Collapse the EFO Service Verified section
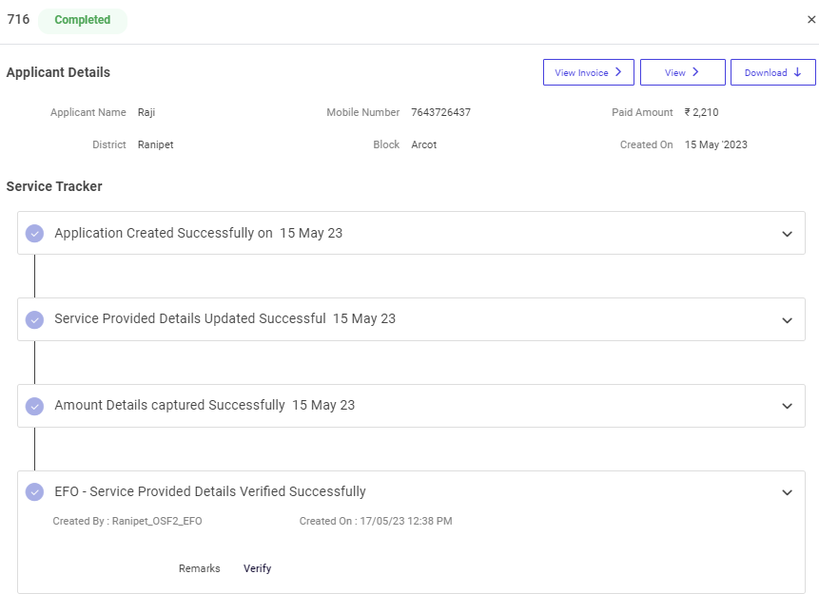 [787, 492]
